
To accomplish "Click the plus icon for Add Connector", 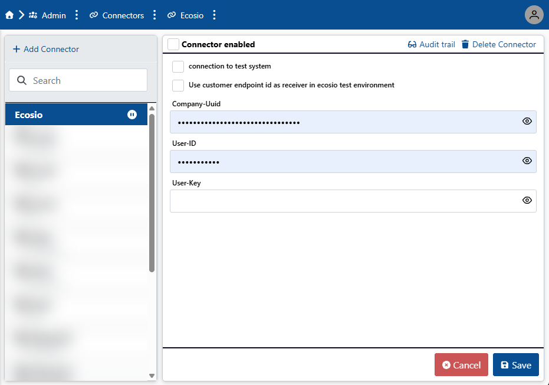I will (x=16, y=49).
